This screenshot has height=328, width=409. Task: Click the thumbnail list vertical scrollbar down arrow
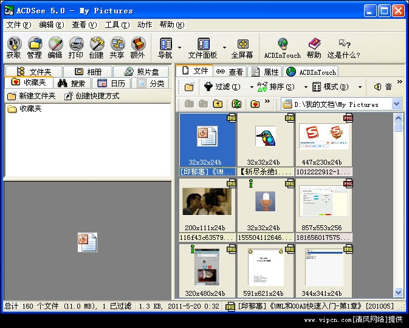click(x=398, y=293)
